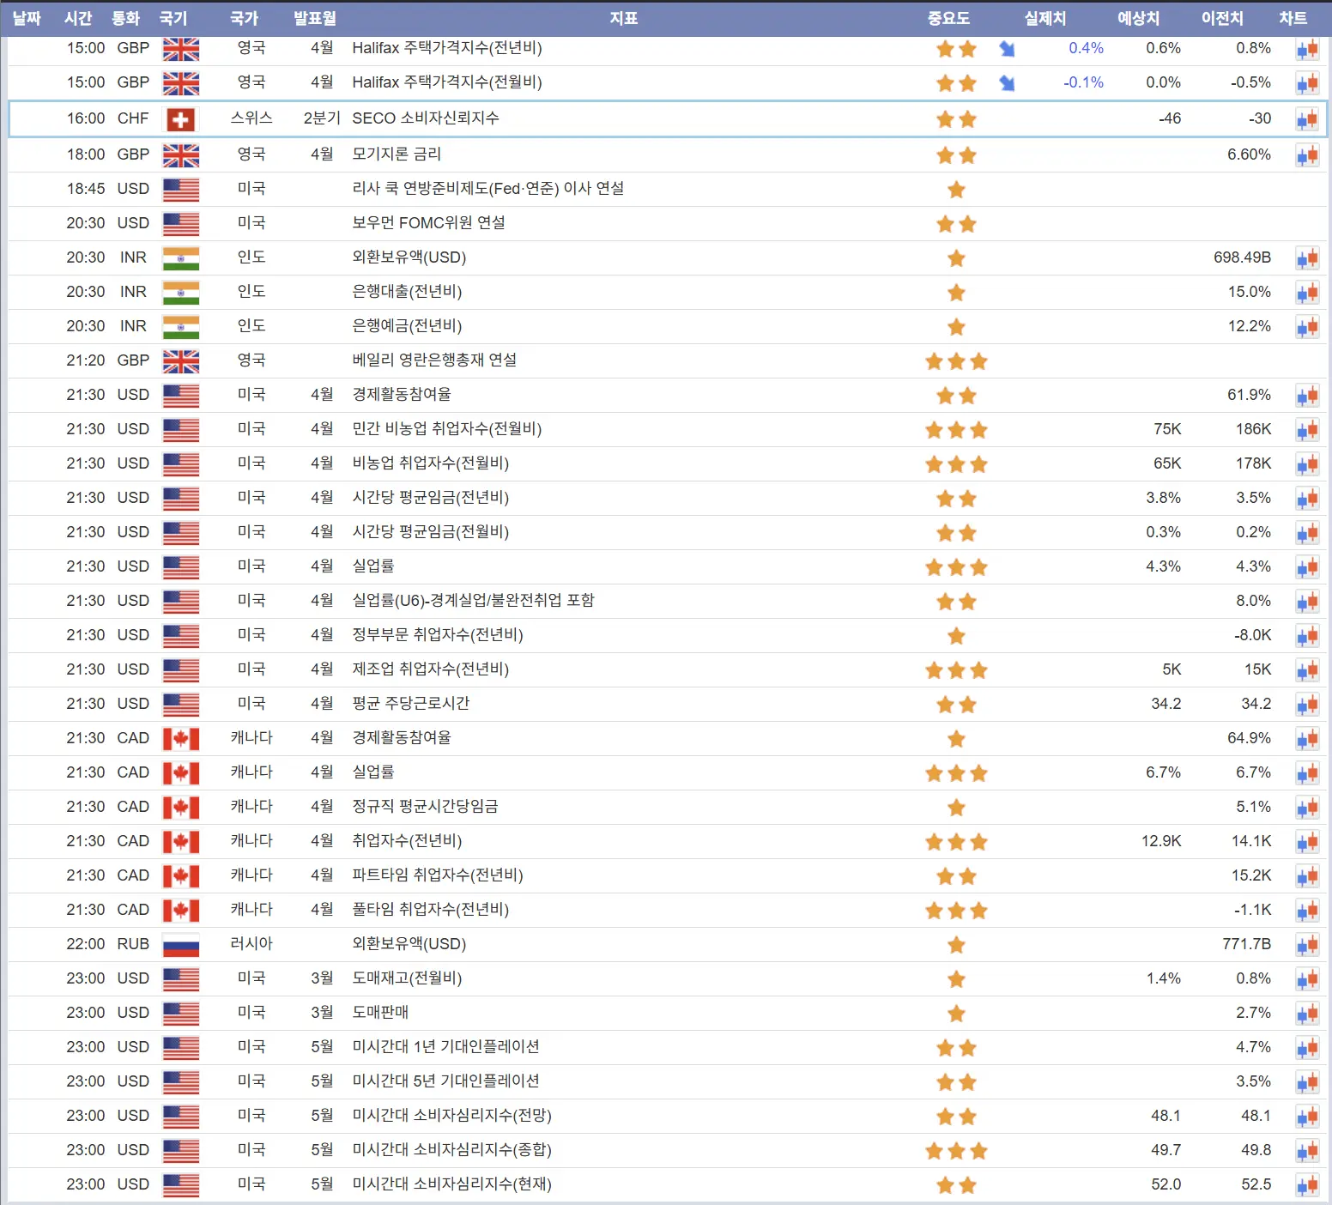Open 보우먼 FOMC위원 연설 event
The height and width of the screenshot is (1205, 1332).
pyautogui.click(x=428, y=223)
